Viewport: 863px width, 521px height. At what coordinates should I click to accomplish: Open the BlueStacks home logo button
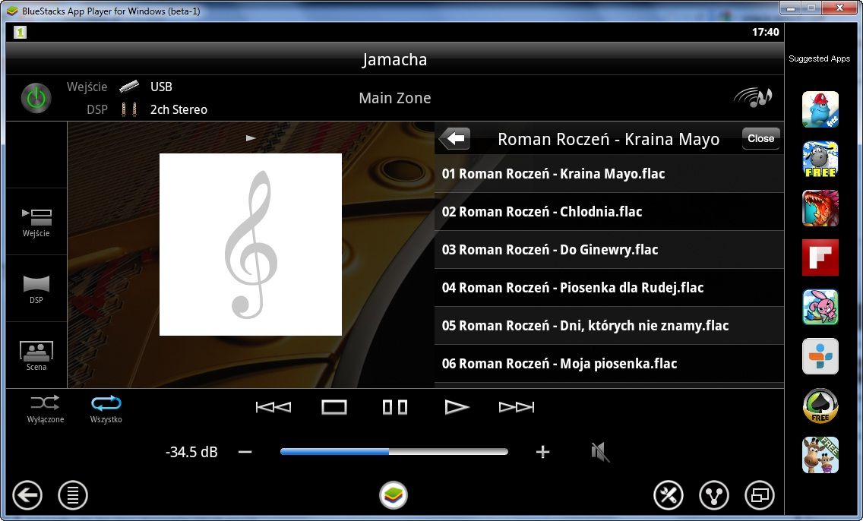(x=394, y=494)
